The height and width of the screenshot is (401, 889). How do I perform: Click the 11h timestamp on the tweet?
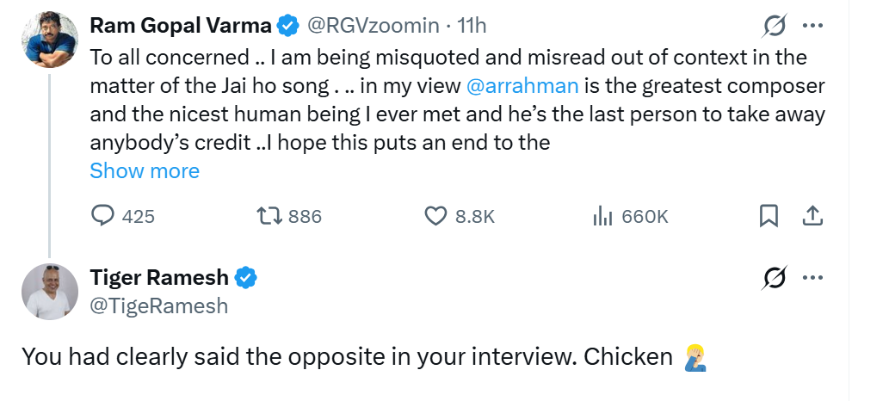(472, 26)
